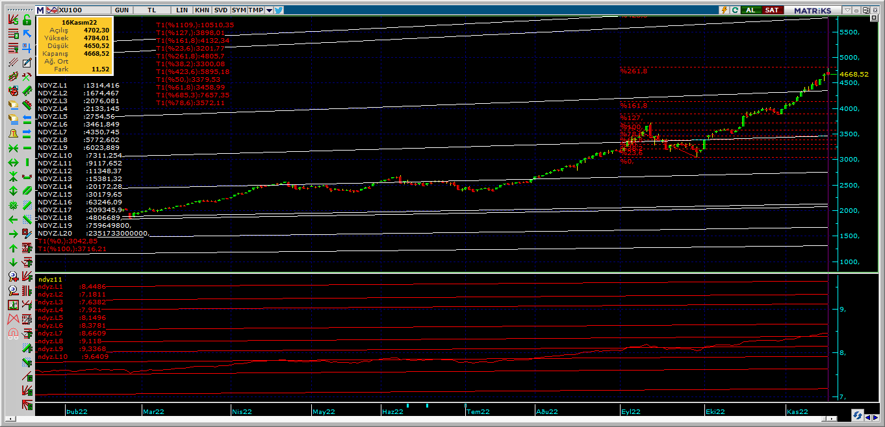Image resolution: width=885 pixels, height=427 pixels.
Task: Click the NDYZ.L10 level label
Action: [55, 156]
